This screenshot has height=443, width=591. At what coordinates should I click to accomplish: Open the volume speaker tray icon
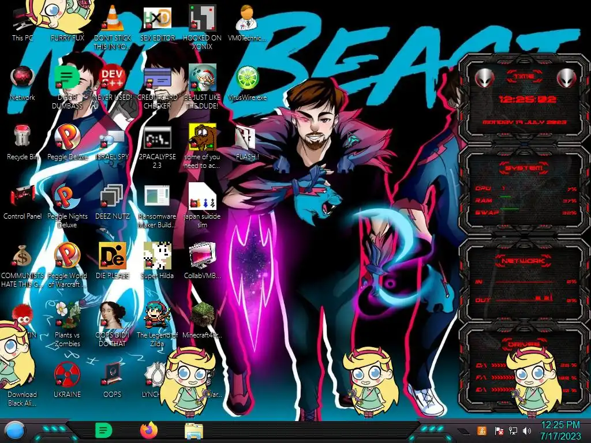(527, 430)
